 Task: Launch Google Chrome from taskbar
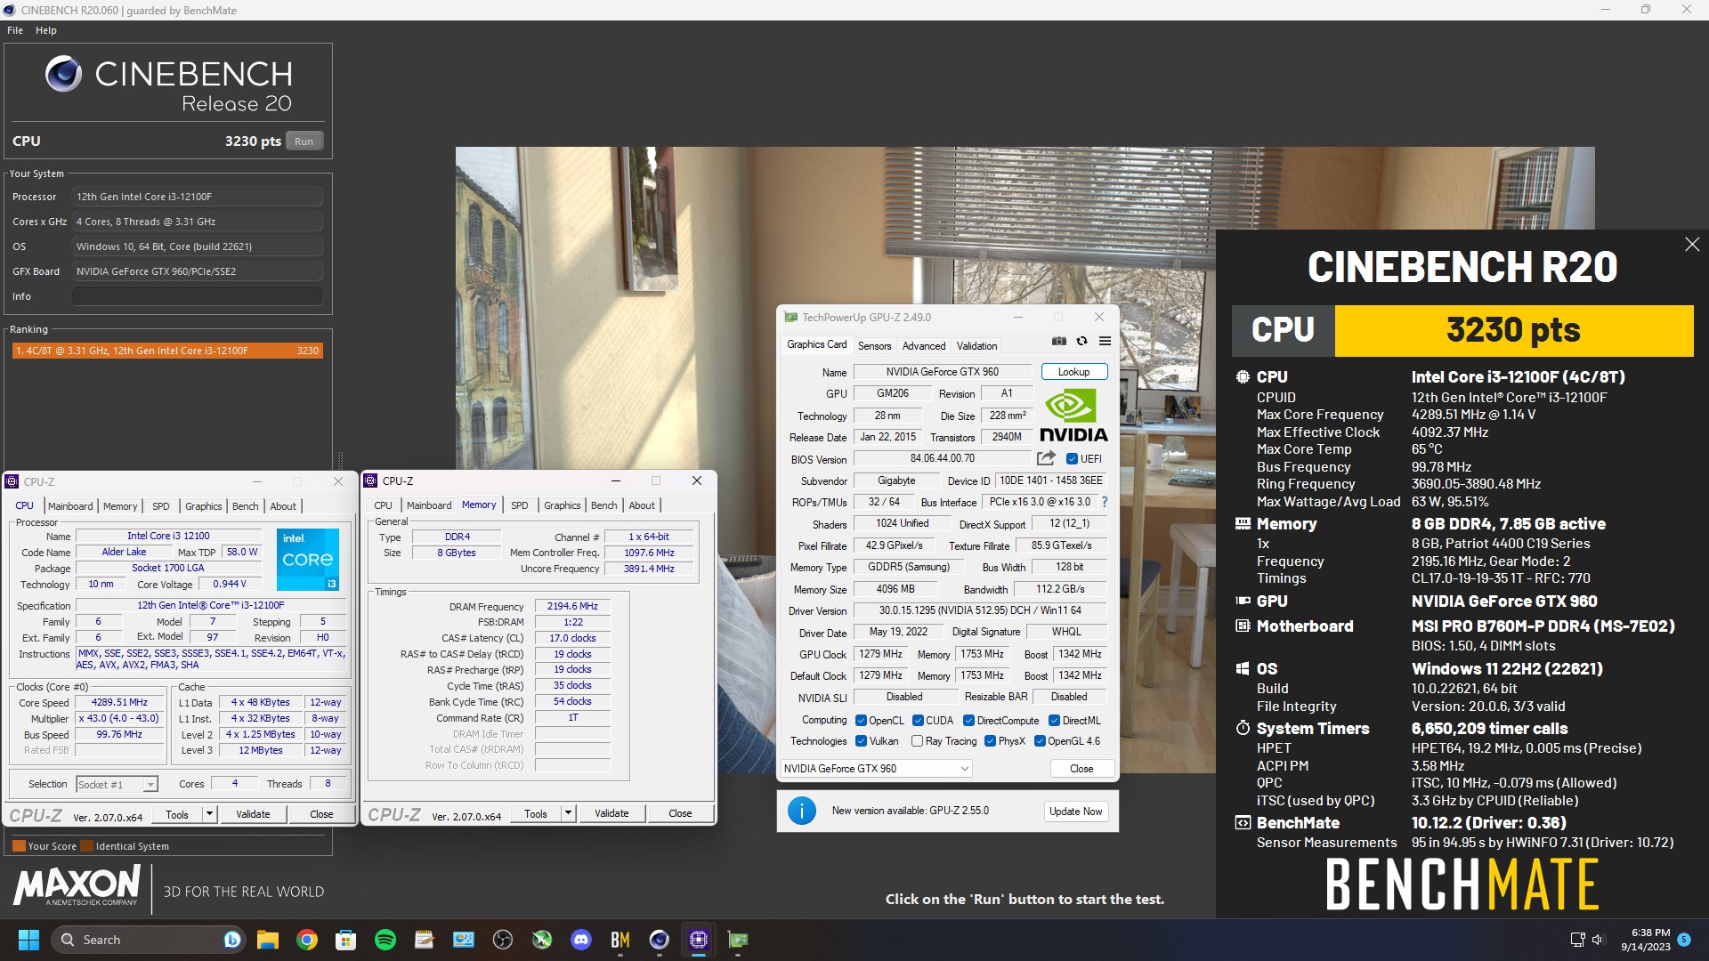307,940
